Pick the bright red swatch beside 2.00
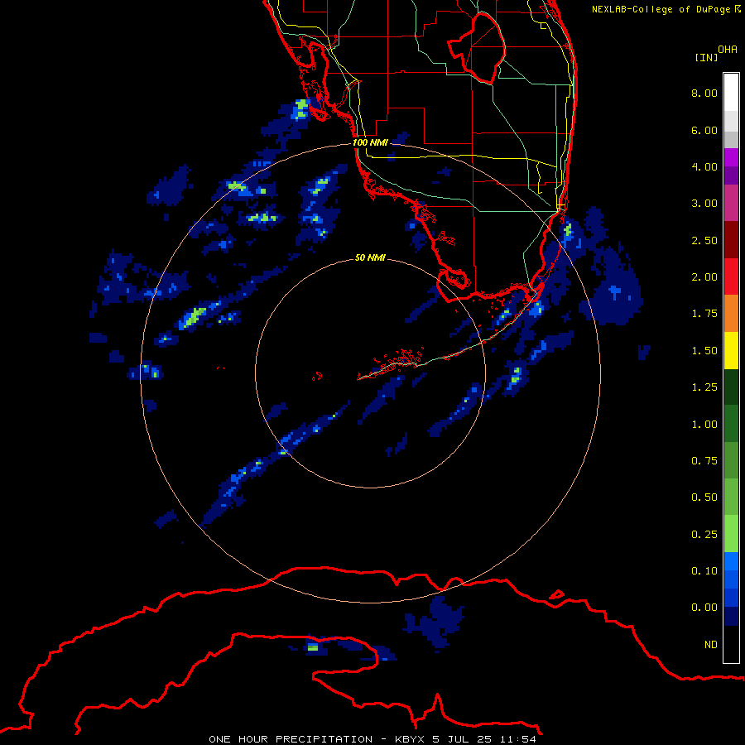 point(731,276)
